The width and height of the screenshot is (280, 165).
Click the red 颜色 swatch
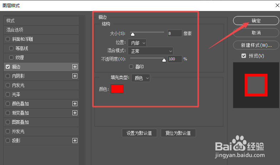click(x=117, y=89)
